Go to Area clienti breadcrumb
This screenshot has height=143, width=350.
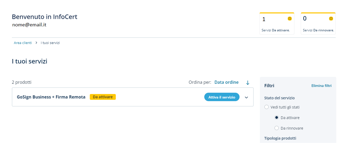(23, 43)
